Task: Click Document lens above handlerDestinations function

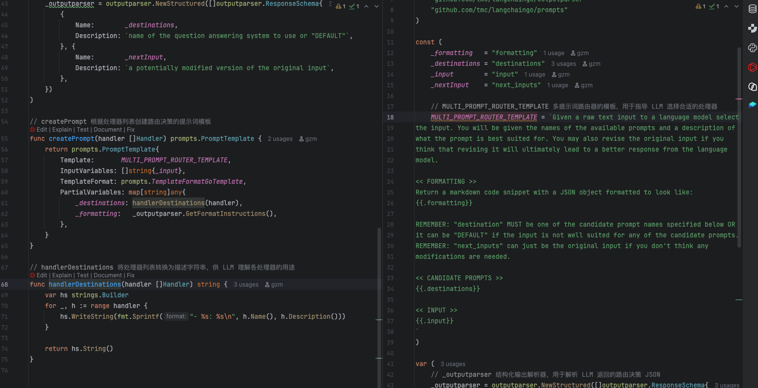Action: (108, 275)
